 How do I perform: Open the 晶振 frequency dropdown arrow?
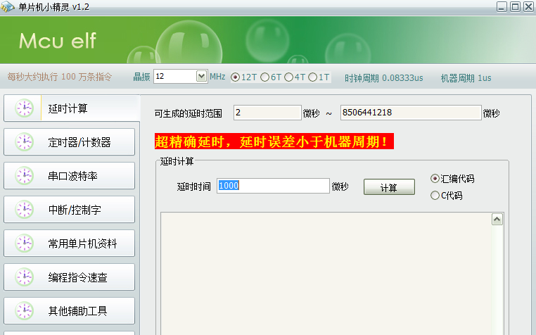tap(201, 76)
